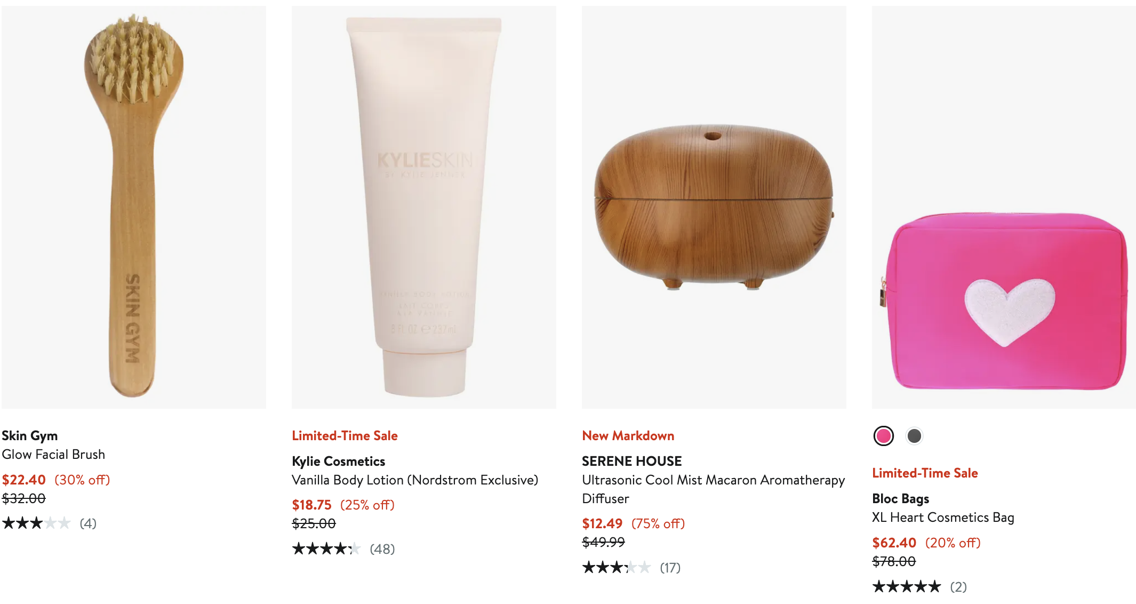Click the Glow Facial Brush title
This screenshot has width=1136, height=604.
[53, 455]
